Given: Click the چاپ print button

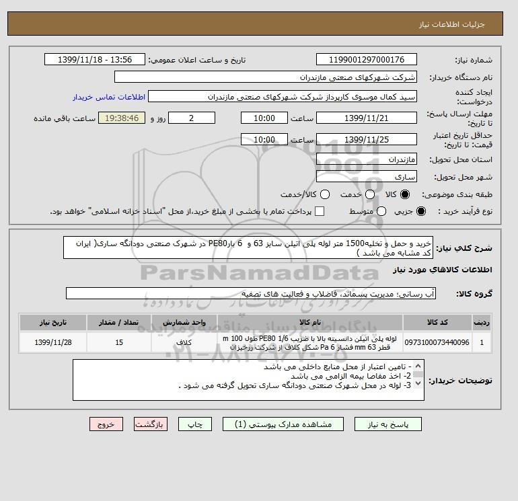Looking at the screenshot, I should pyautogui.click(x=195, y=424).
